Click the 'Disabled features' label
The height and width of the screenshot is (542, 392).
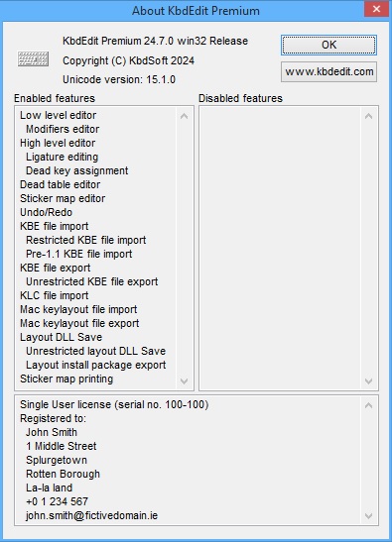click(x=240, y=98)
